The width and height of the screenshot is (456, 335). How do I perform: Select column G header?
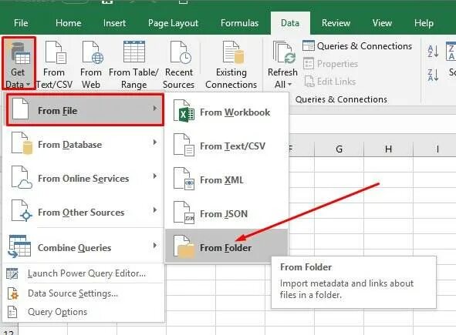[339, 149]
